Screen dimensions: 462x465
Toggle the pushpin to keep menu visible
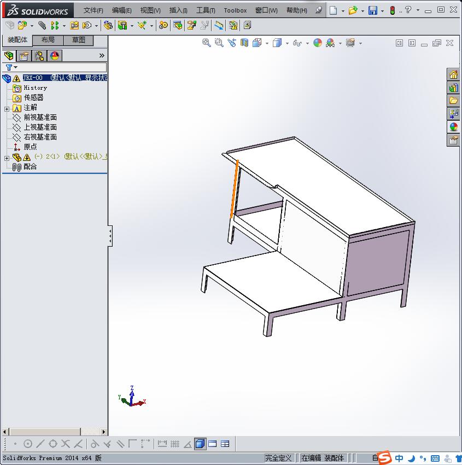[x=319, y=10]
